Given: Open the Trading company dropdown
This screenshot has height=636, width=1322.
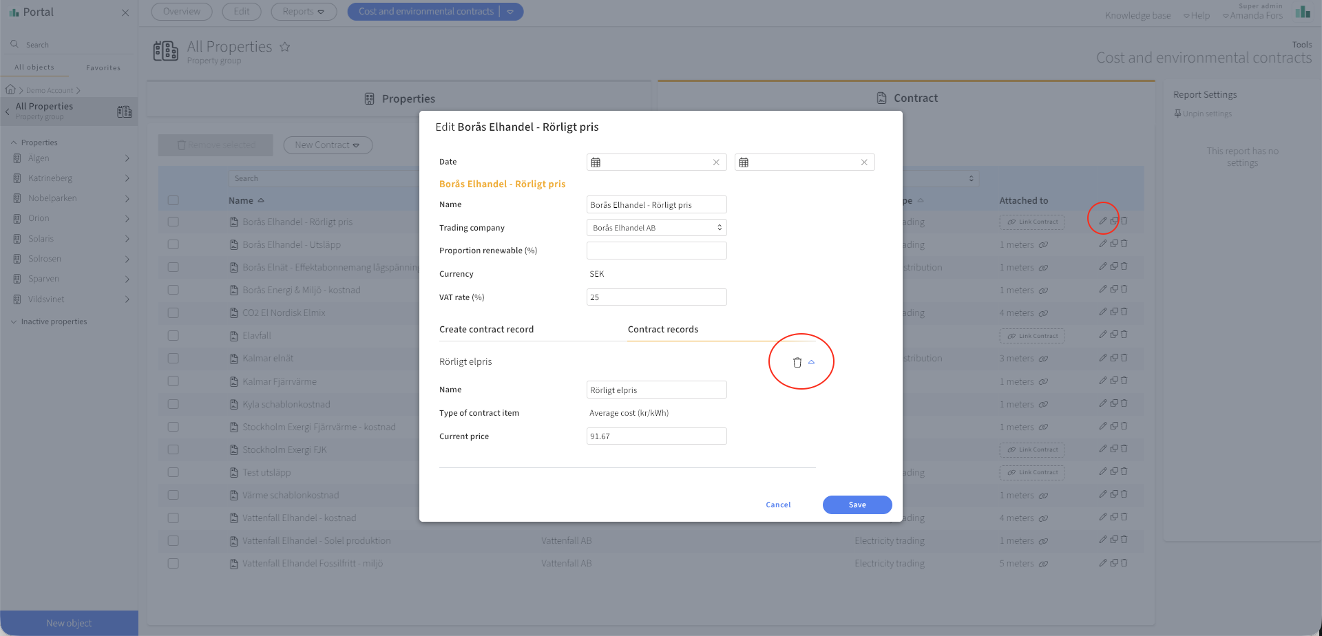Looking at the screenshot, I should point(656,228).
